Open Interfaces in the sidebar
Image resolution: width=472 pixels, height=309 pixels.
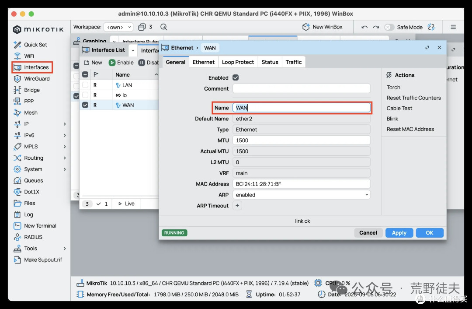pyautogui.click(x=32, y=67)
